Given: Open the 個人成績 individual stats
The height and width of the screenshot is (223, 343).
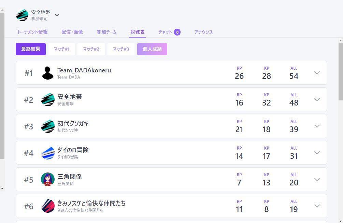Looking at the screenshot, I should [x=152, y=49].
